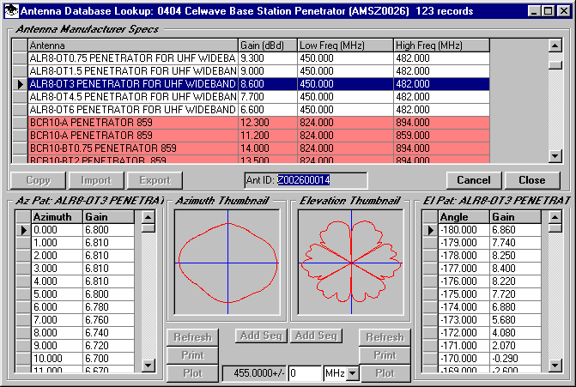This screenshot has width=576, height=387.
Task: Select the highlighted ALR8-OT3 PENETRATOR row
Action: (x=258, y=84)
